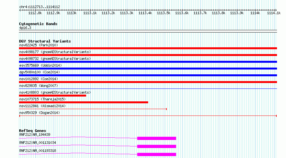The height and width of the screenshot is (158, 286).
Task: Click the DGV Structural Variants track title
Action: [x=45, y=41]
